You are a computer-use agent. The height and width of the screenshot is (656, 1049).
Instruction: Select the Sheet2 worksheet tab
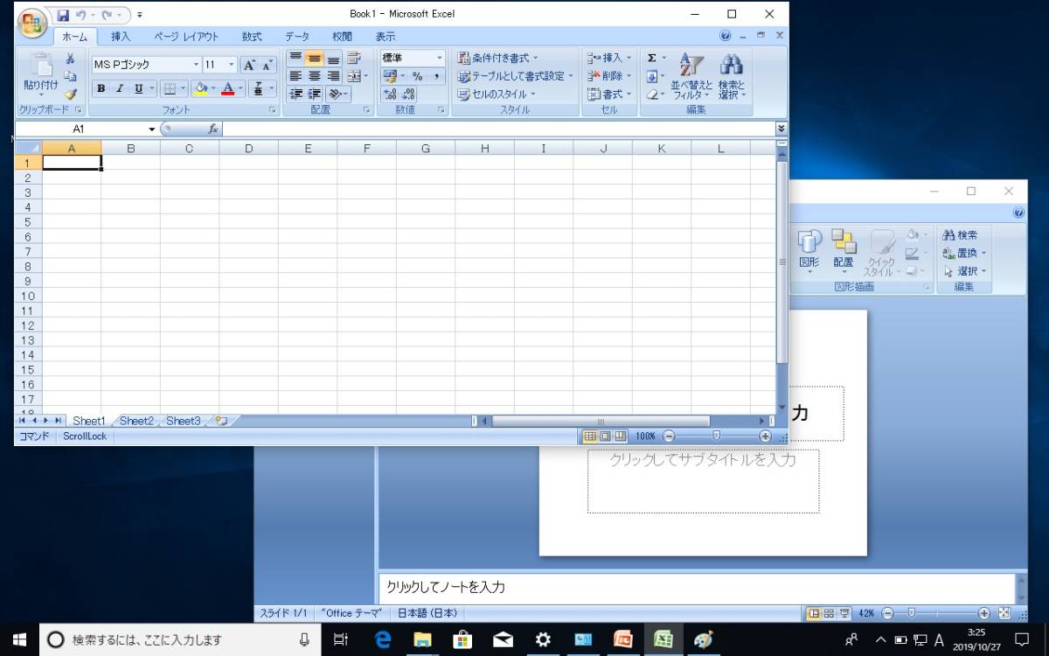pyautogui.click(x=136, y=421)
